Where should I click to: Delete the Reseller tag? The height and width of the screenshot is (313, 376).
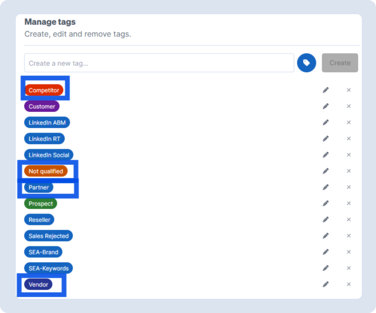click(x=349, y=219)
